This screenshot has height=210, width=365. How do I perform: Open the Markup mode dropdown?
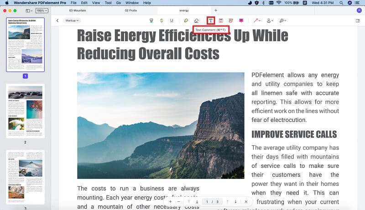pyautogui.click(x=72, y=21)
